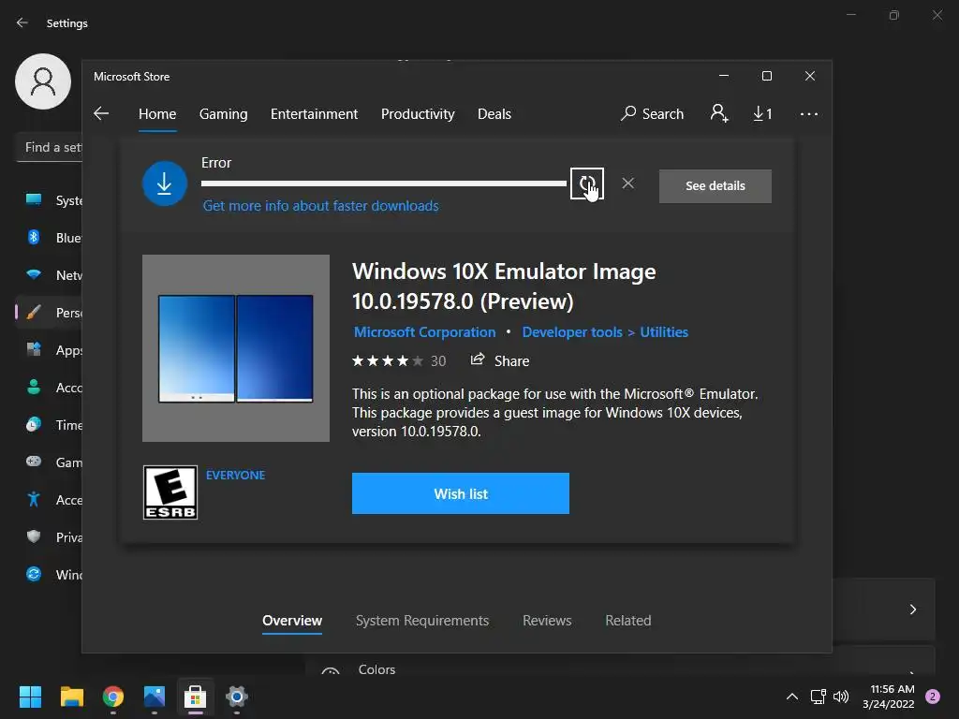Switch to the Home tab
Screen dimensions: 959x719
tap(157, 114)
